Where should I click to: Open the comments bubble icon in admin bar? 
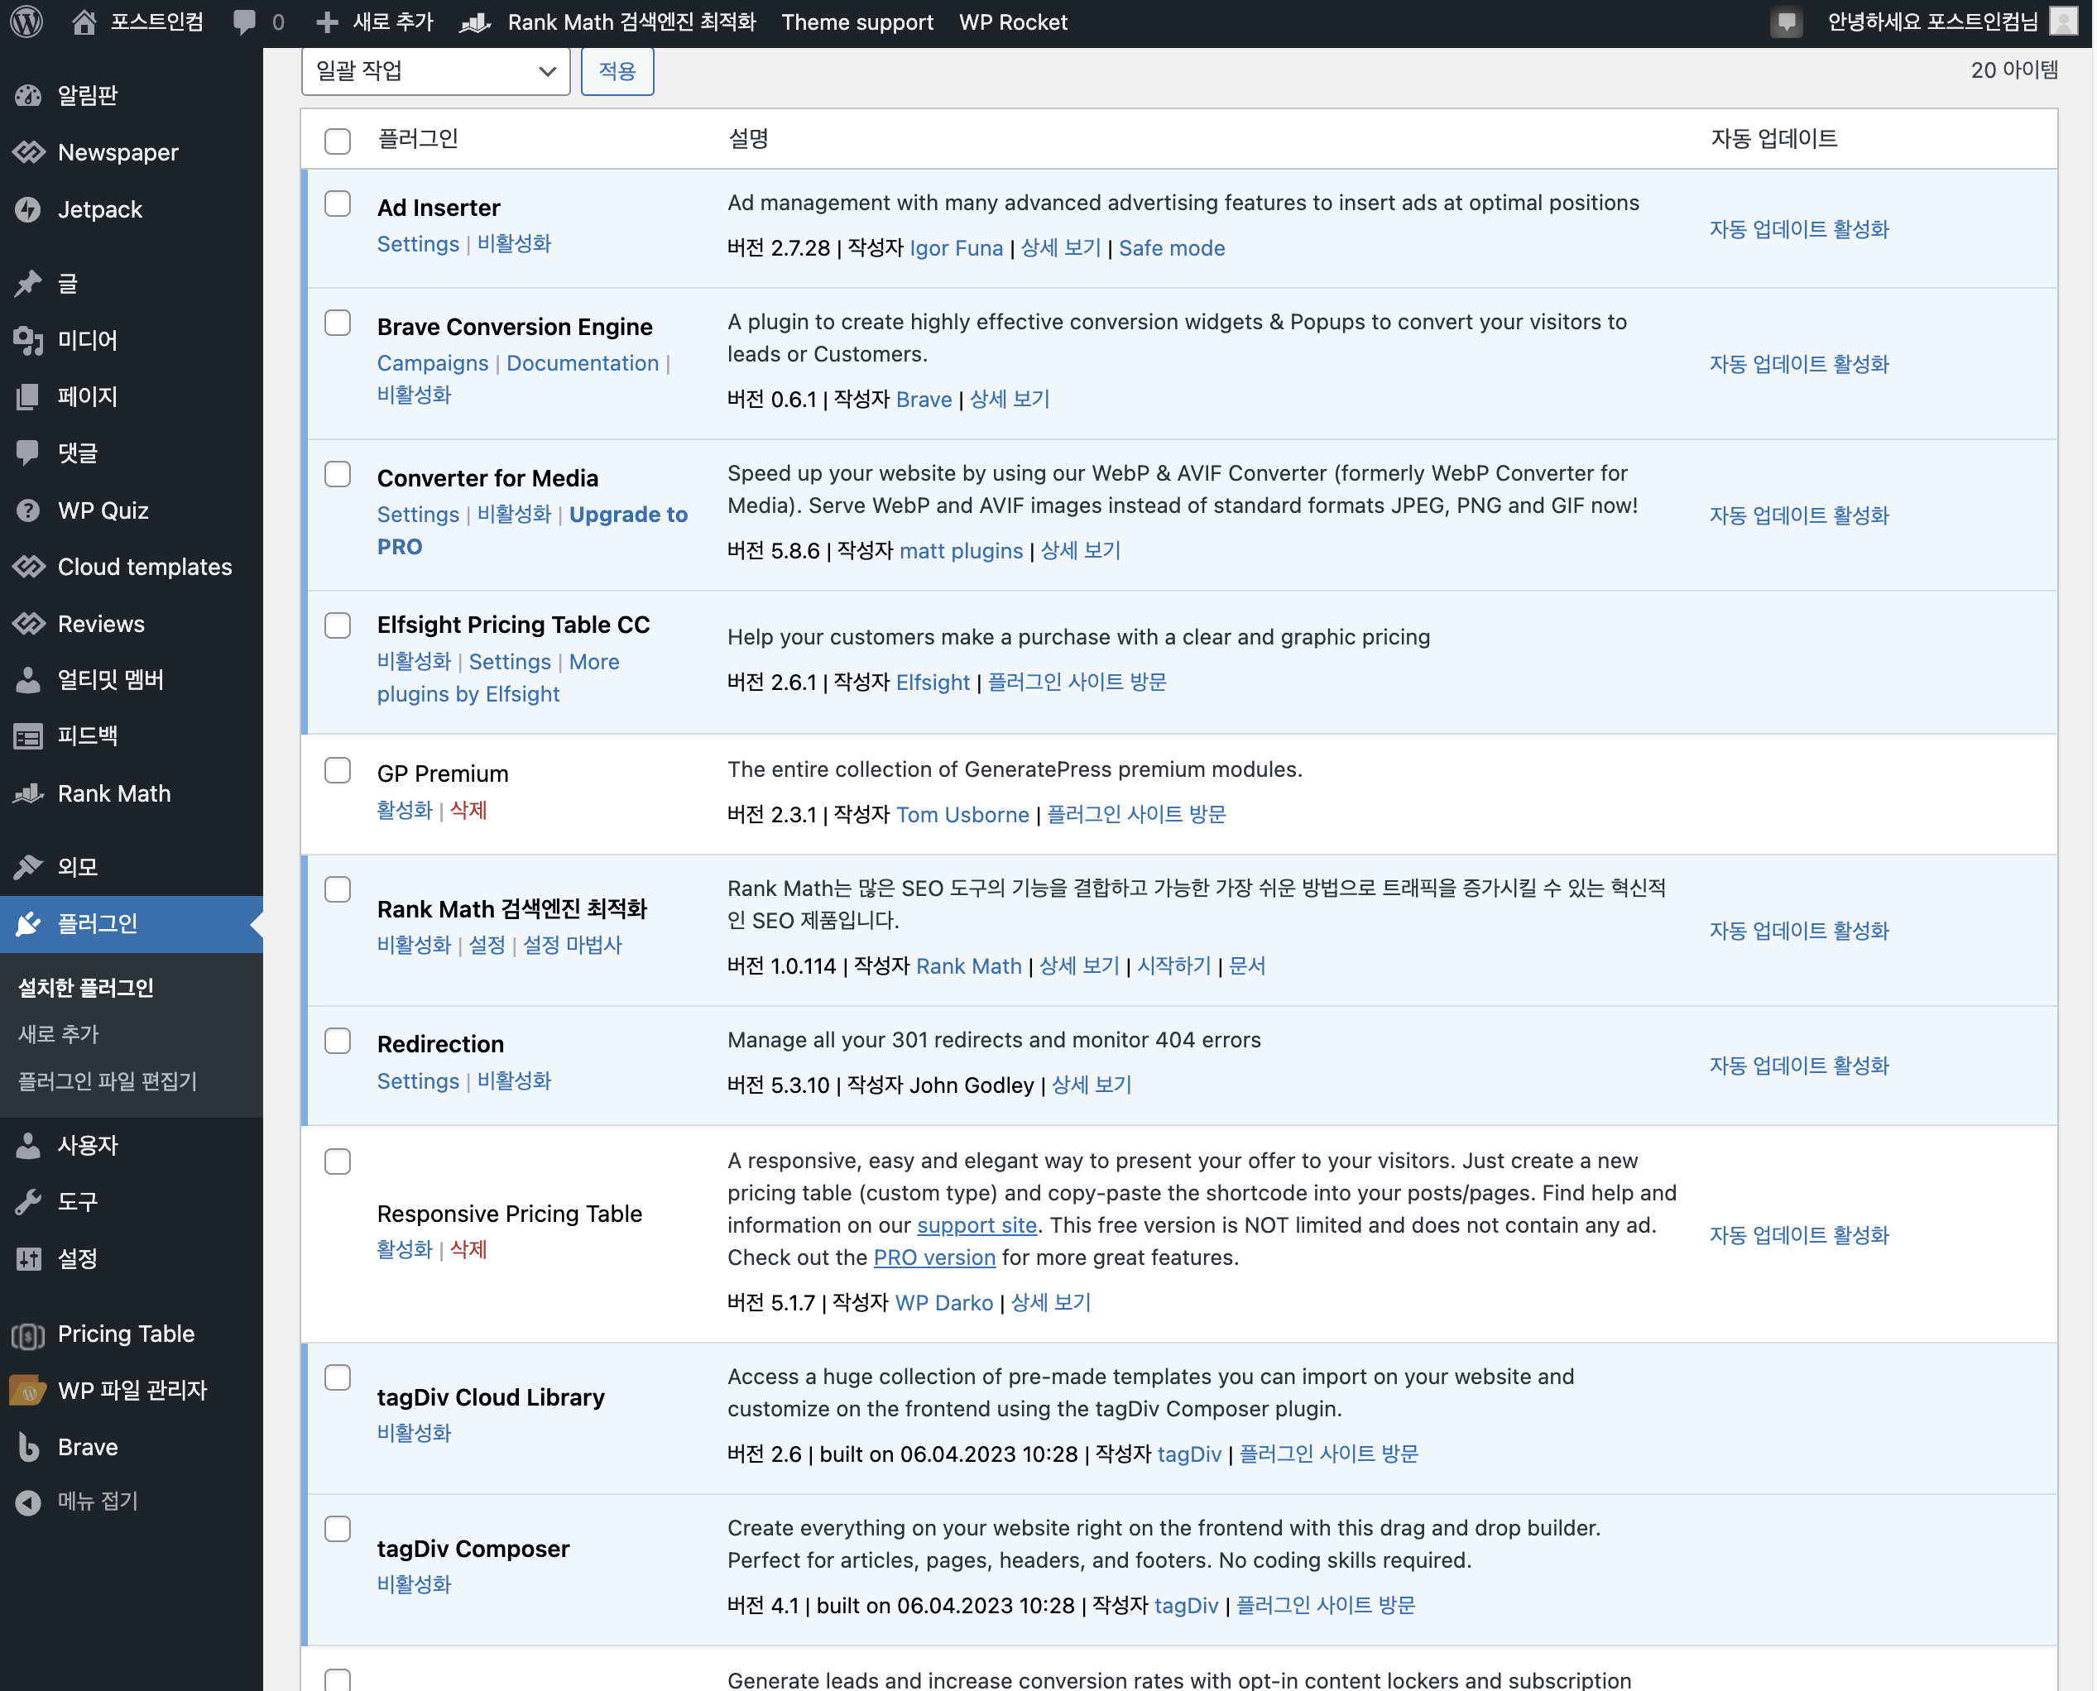245,22
